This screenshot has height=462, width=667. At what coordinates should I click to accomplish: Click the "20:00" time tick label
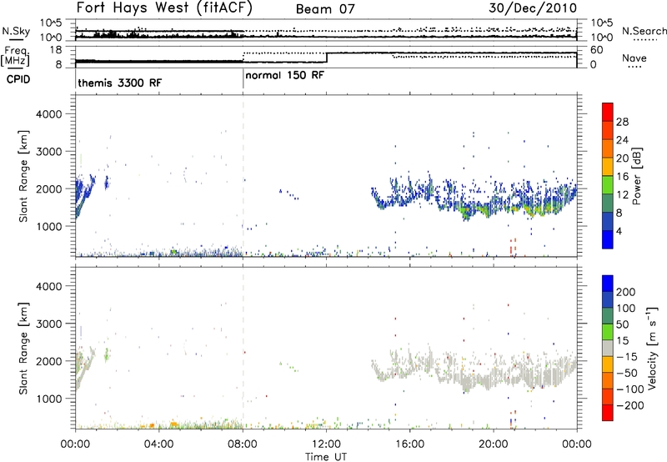click(x=494, y=444)
